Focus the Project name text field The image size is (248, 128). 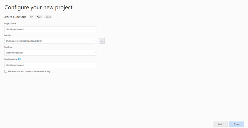click(50, 29)
